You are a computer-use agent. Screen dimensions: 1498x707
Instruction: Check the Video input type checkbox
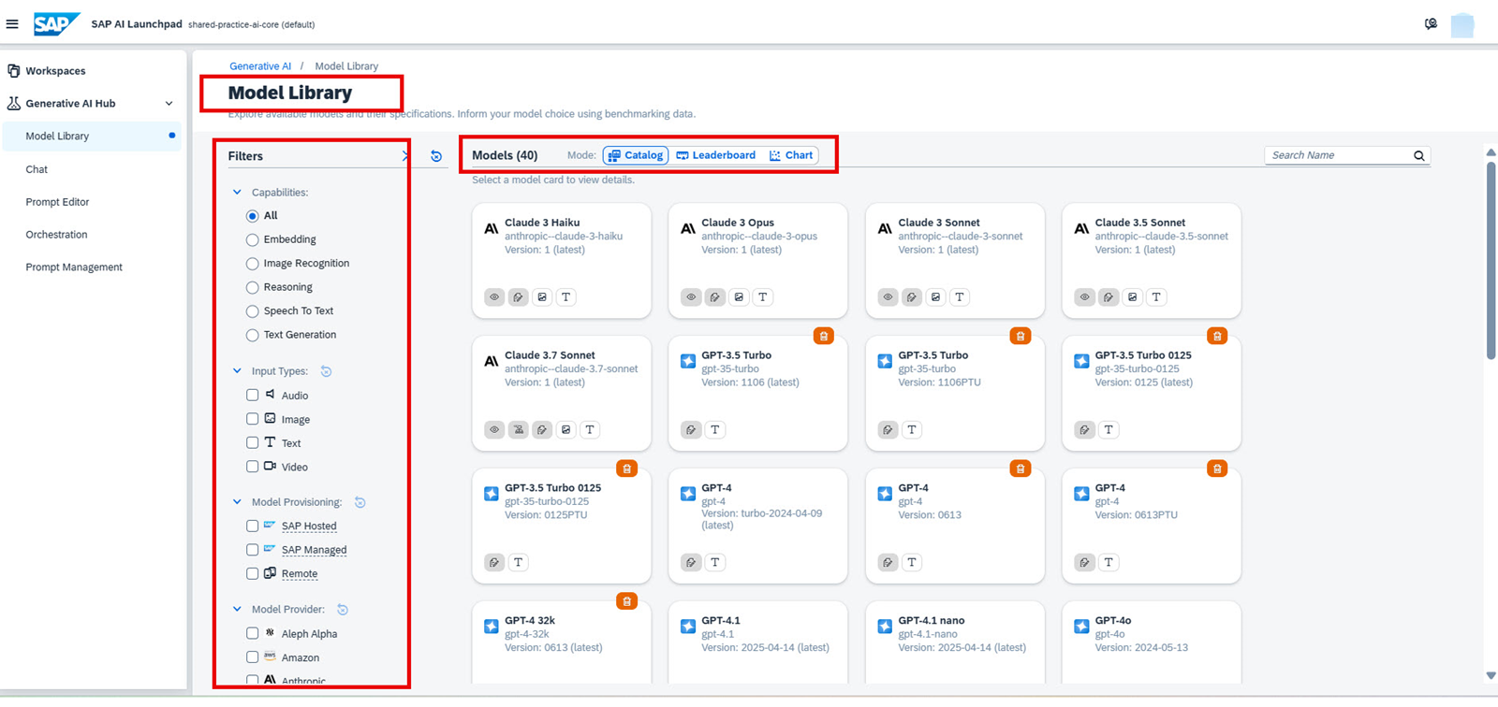[x=253, y=467]
